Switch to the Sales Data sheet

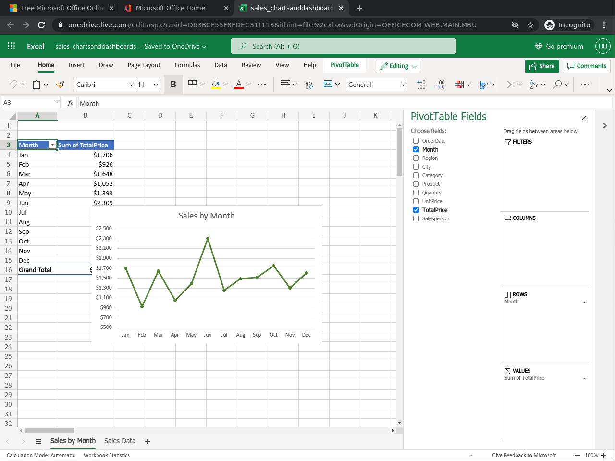120,441
